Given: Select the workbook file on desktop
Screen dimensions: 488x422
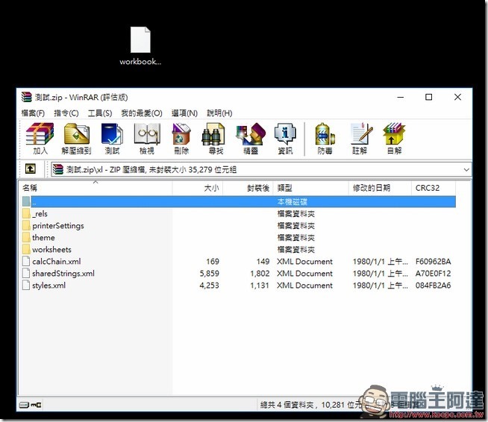Looking at the screenshot, I should [x=140, y=45].
